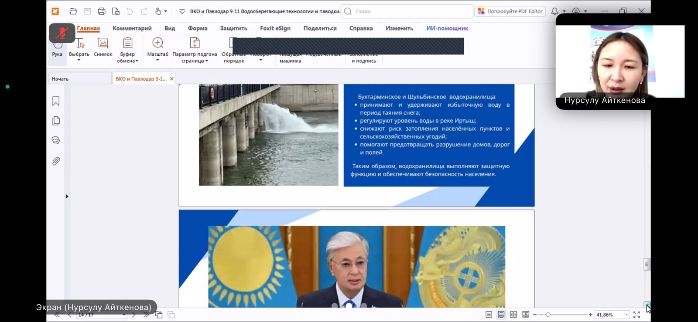Image resolution: width=698 pixels, height=322 pixels.
Task: Click the Попробуйте PDF Editor button
Action: 510,11
